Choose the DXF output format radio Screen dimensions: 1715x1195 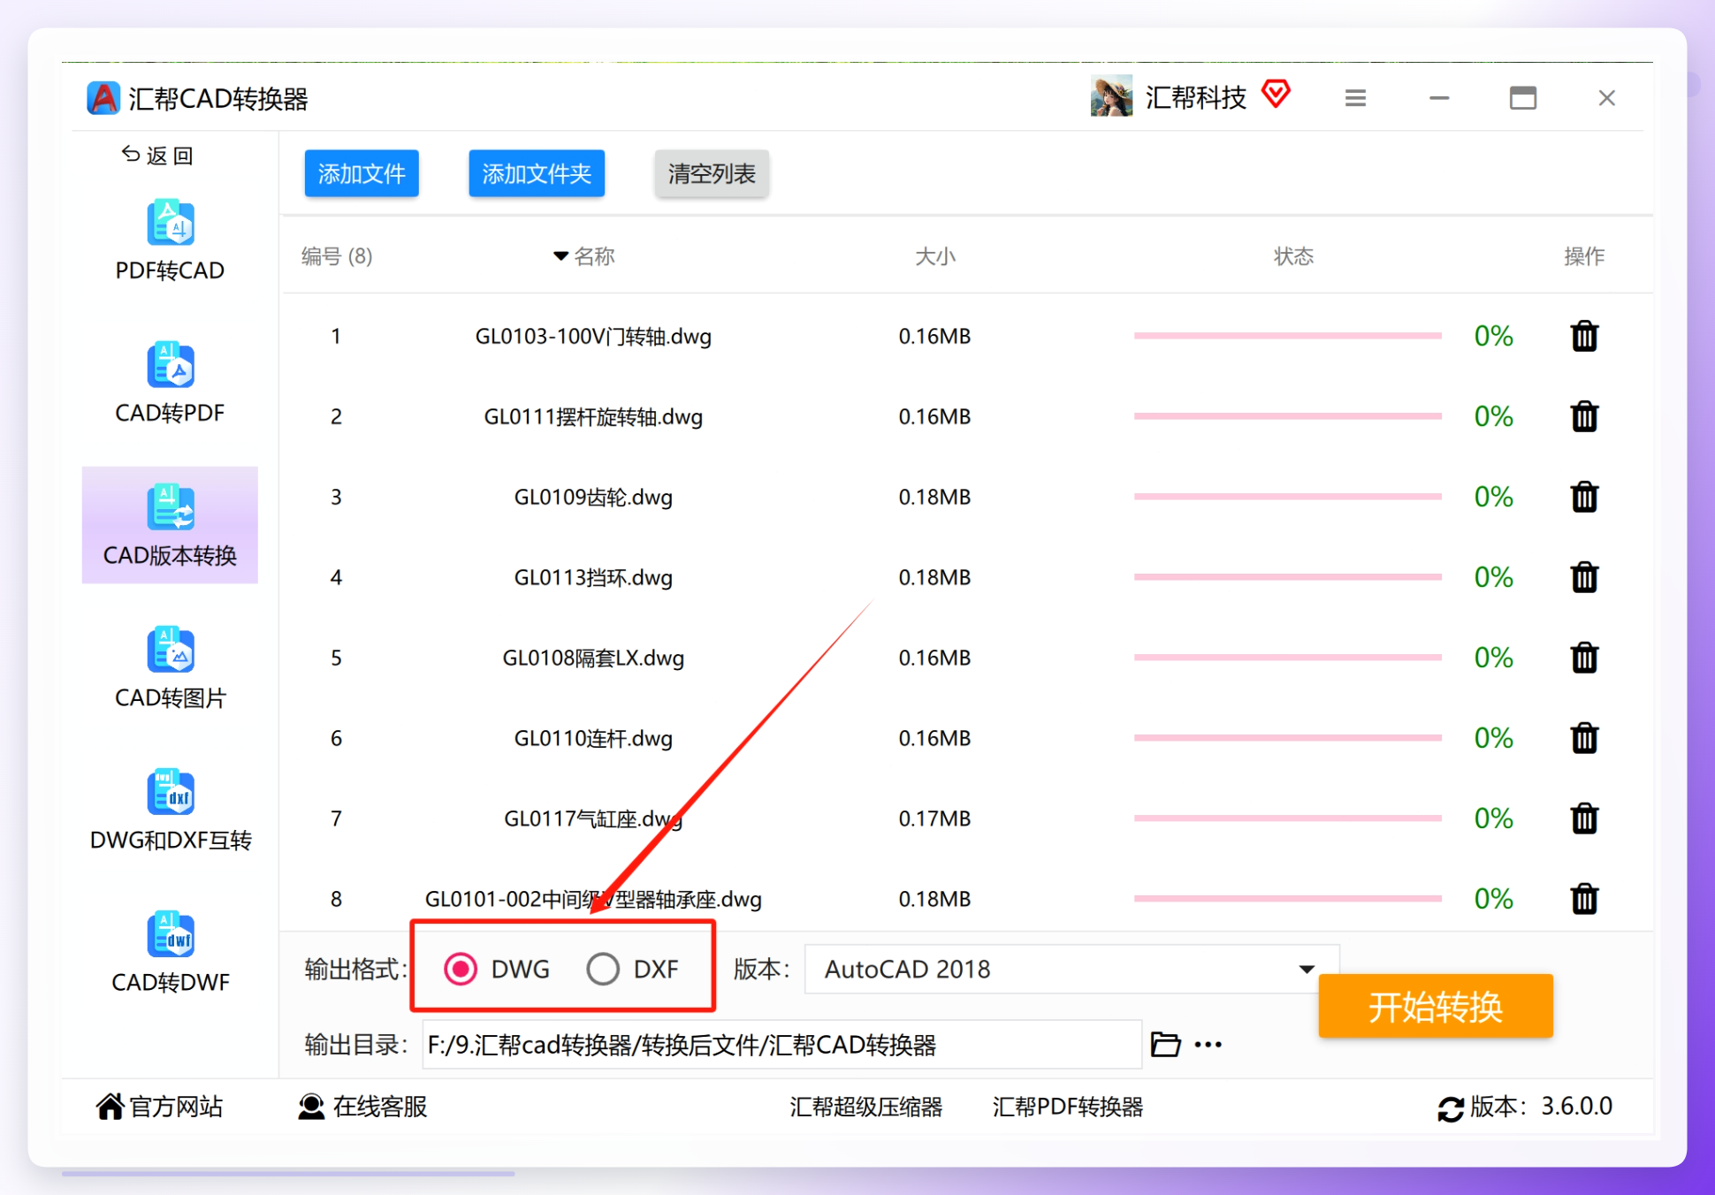pos(603,970)
